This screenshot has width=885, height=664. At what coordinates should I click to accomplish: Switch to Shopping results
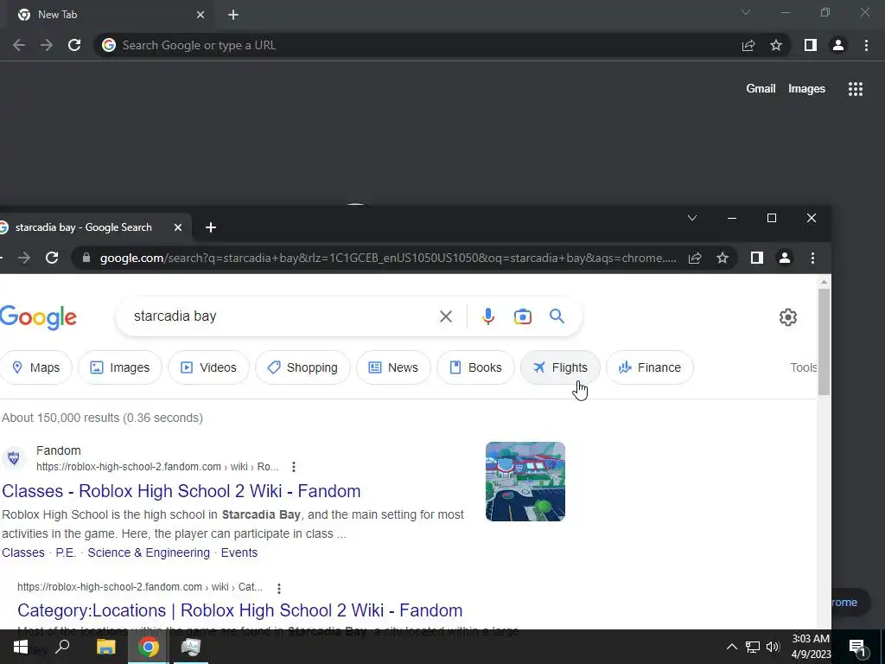302,367
